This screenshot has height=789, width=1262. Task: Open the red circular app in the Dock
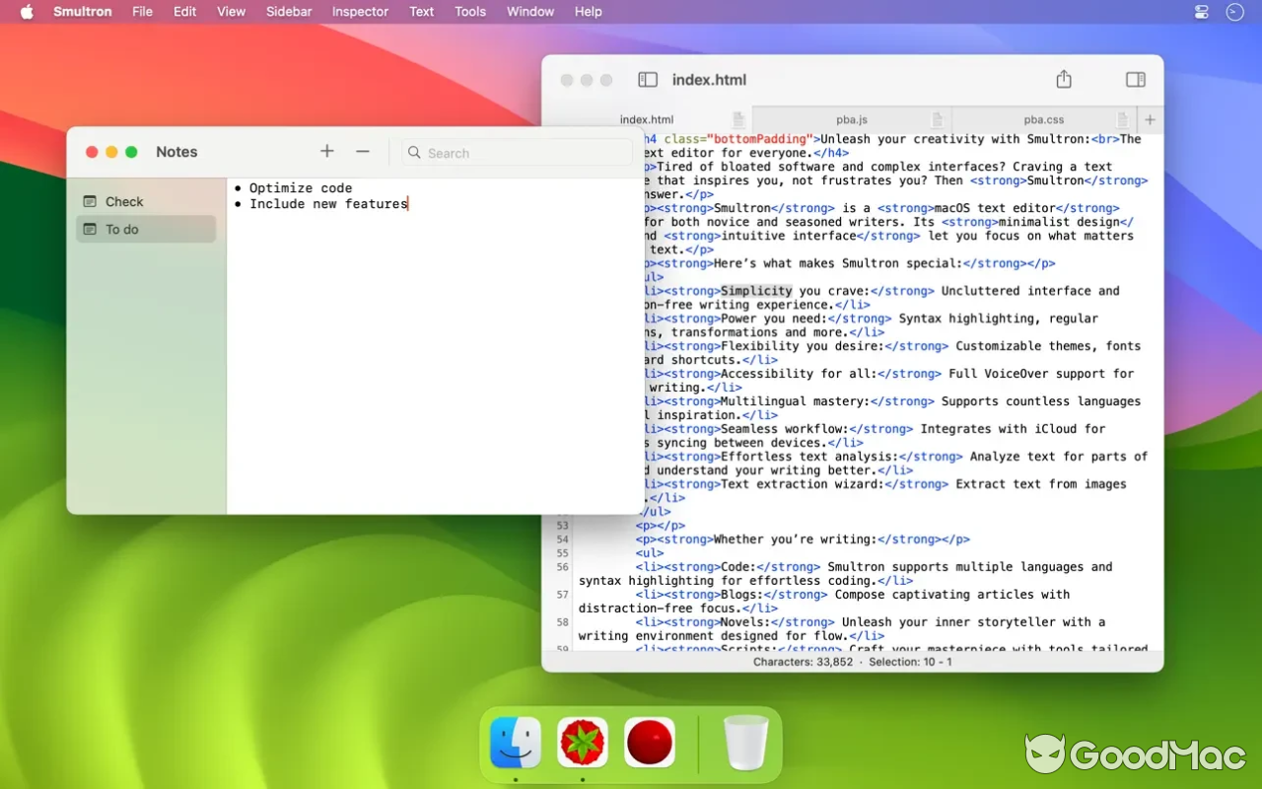click(650, 742)
